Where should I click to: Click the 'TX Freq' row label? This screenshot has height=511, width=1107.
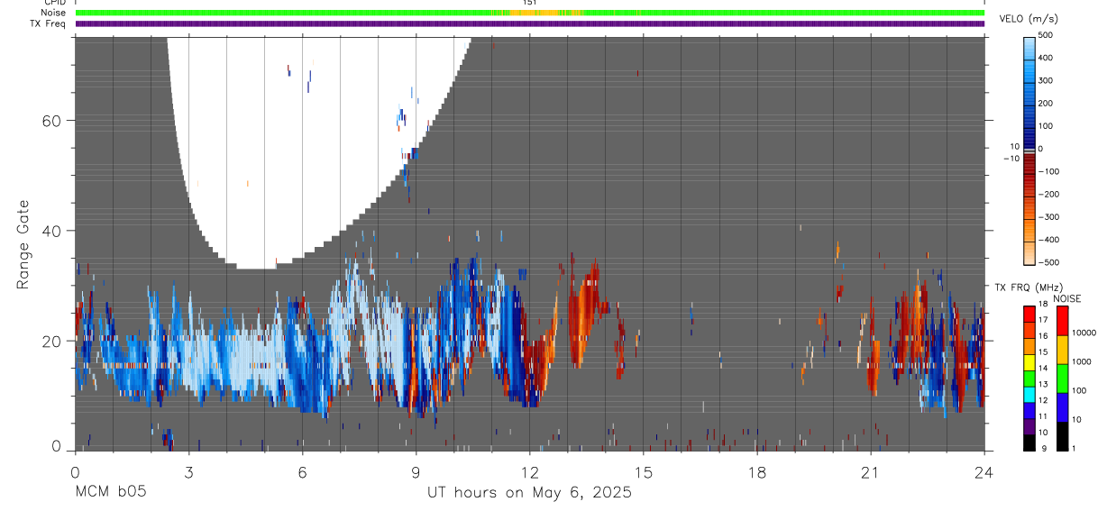(x=50, y=23)
